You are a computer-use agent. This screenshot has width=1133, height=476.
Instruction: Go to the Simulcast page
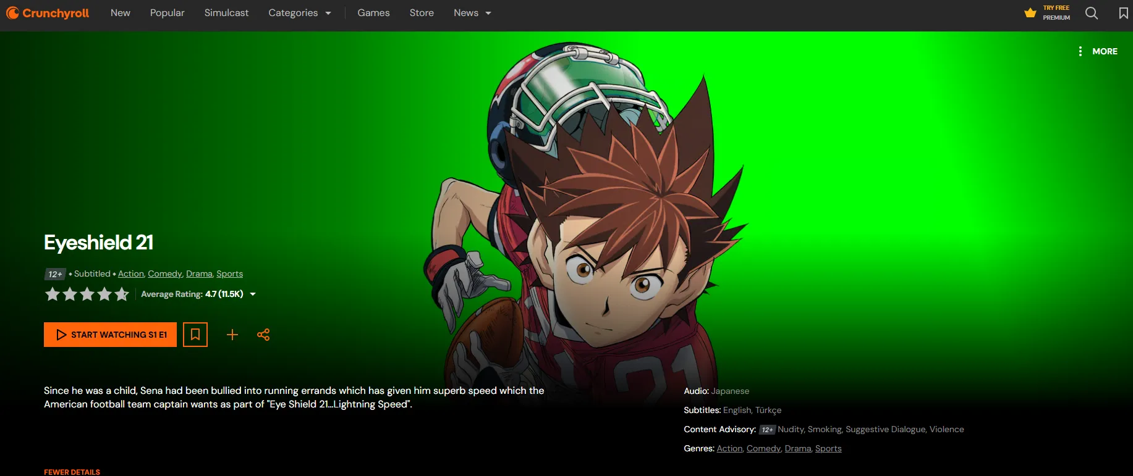point(226,13)
